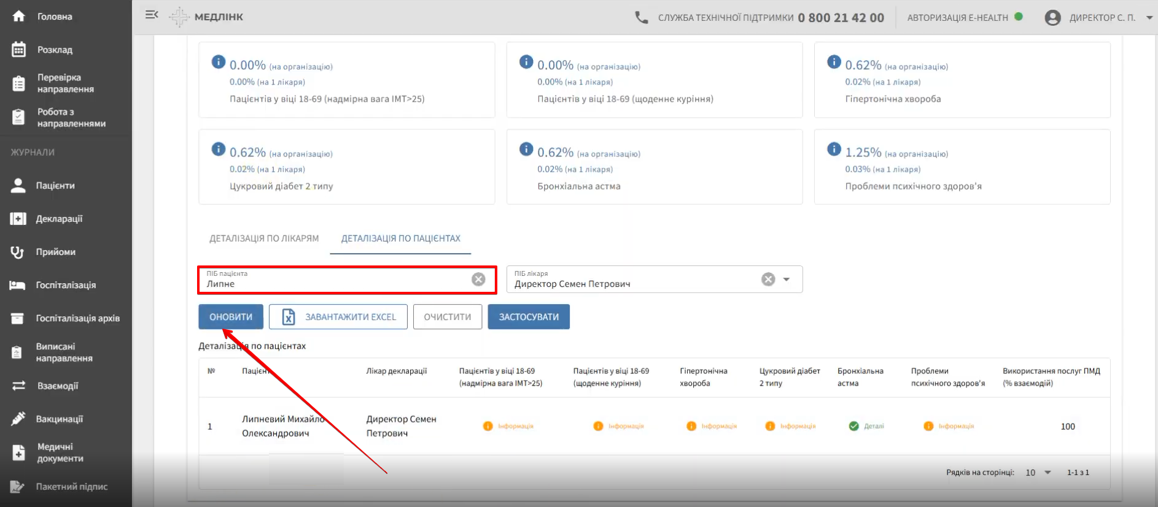Open Перевірка направлення clipboard icon
Image resolution: width=1158 pixels, height=507 pixels.
[x=19, y=83]
